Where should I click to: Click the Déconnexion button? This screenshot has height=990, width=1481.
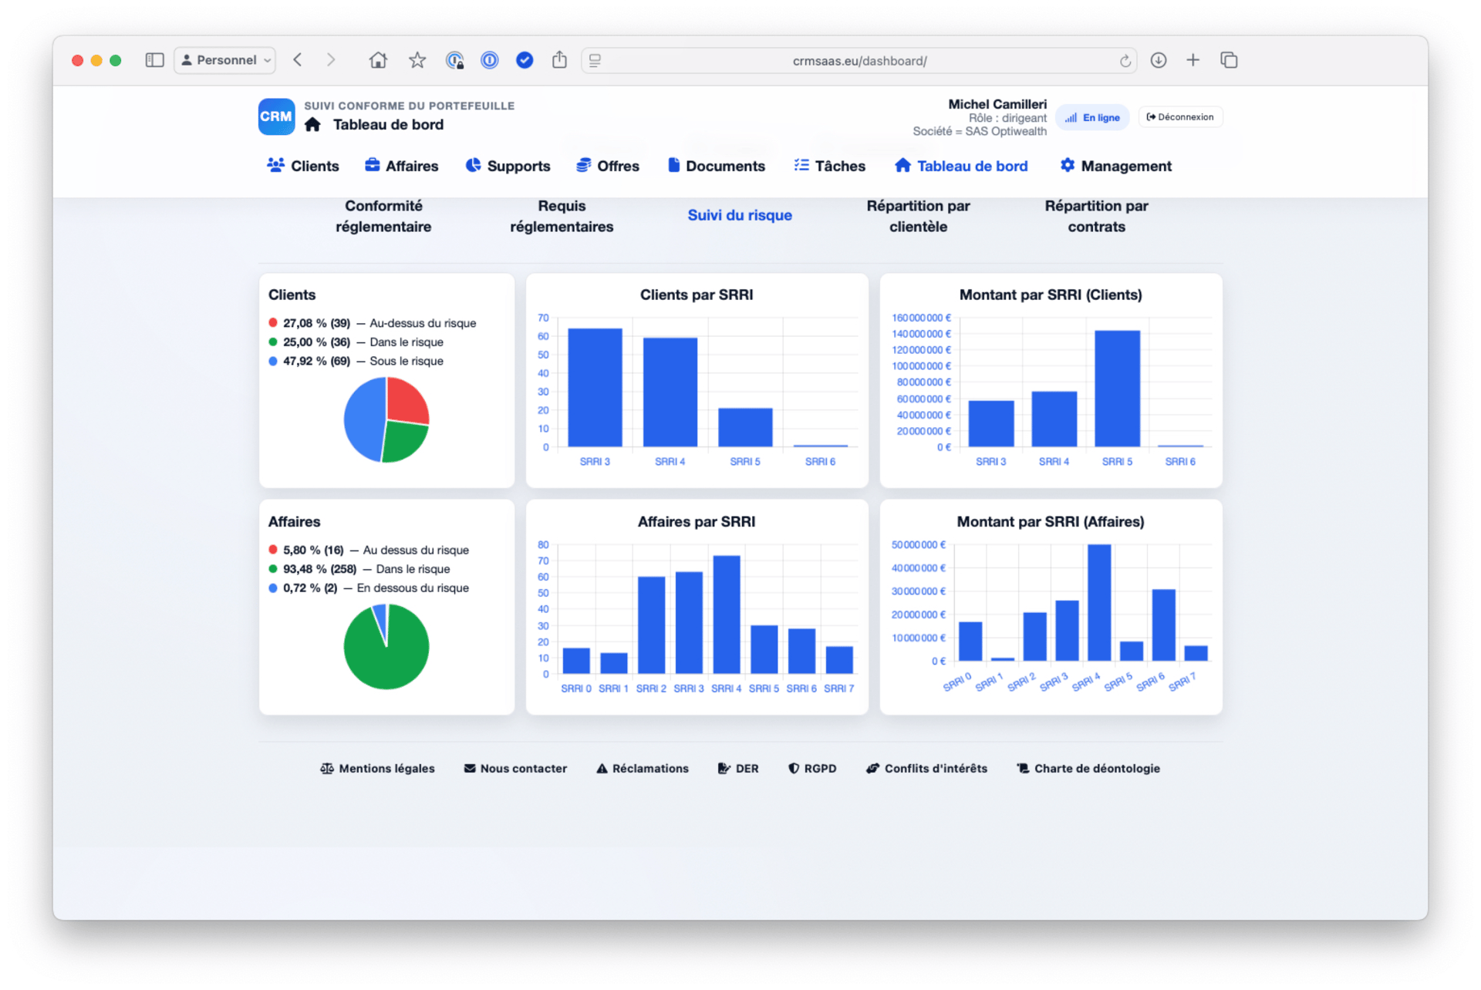[x=1180, y=117]
